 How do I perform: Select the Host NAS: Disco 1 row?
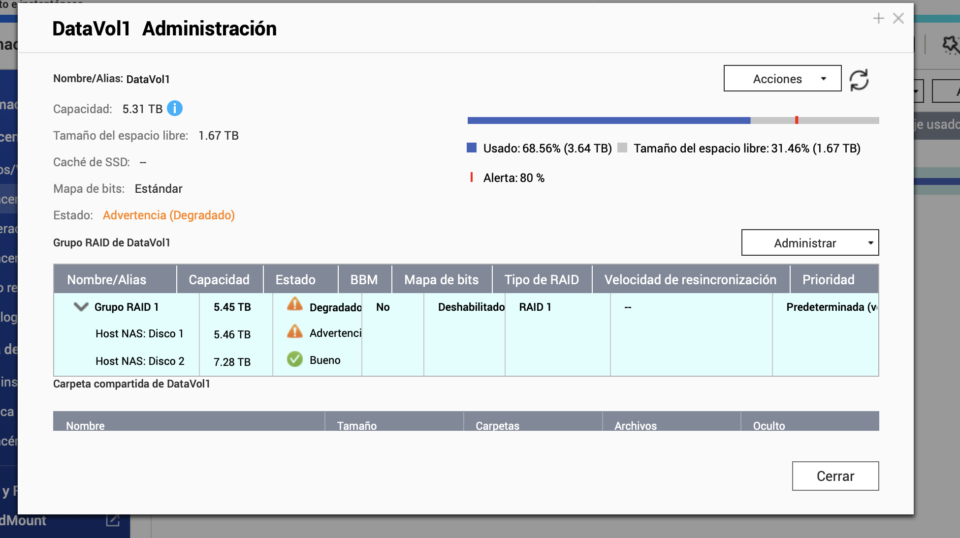click(139, 334)
